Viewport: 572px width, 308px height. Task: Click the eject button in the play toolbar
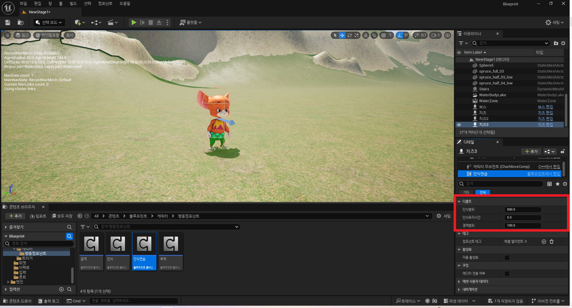159,23
